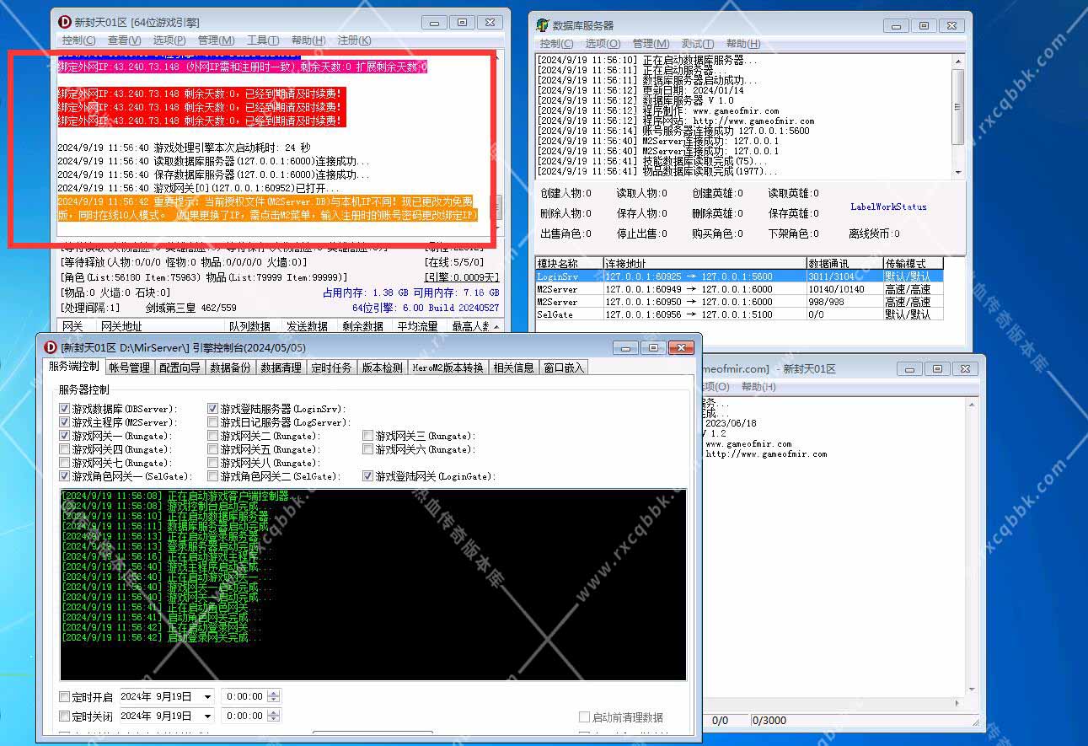Open the 查看(V) menu in the game engine window
This screenshot has height=746, width=1088.
click(125, 40)
